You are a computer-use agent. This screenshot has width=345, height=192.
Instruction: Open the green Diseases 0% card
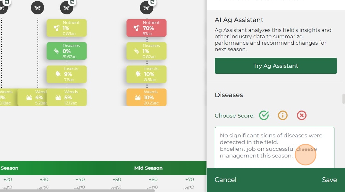67,51
